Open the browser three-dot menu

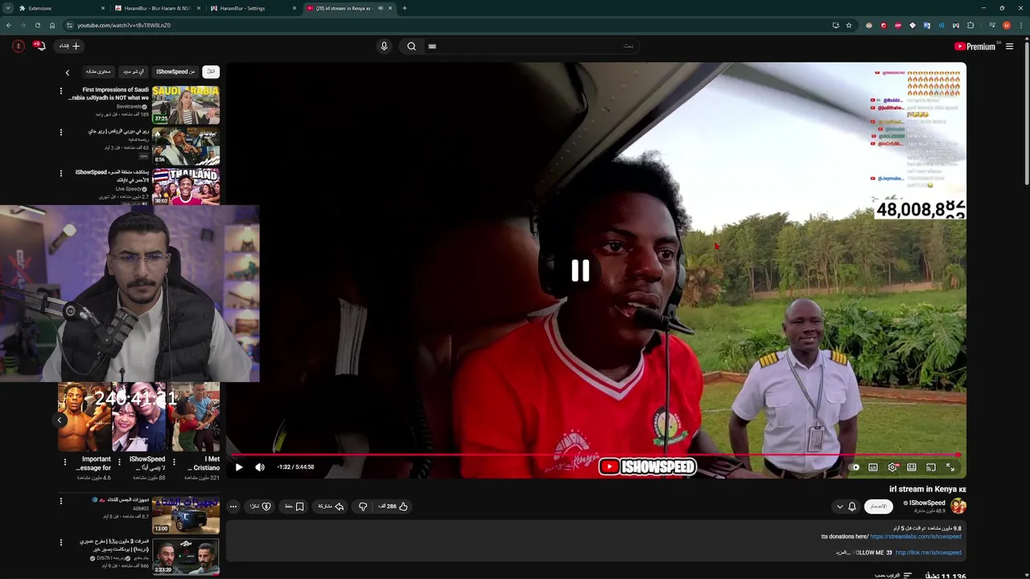coord(1020,25)
